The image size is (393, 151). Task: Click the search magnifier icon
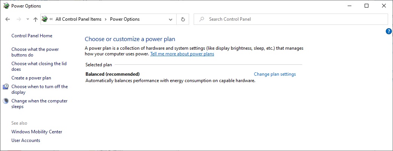click(x=202, y=19)
